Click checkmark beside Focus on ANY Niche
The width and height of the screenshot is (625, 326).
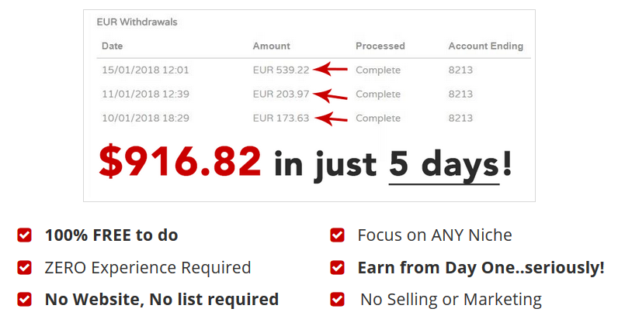(x=337, y=235)
